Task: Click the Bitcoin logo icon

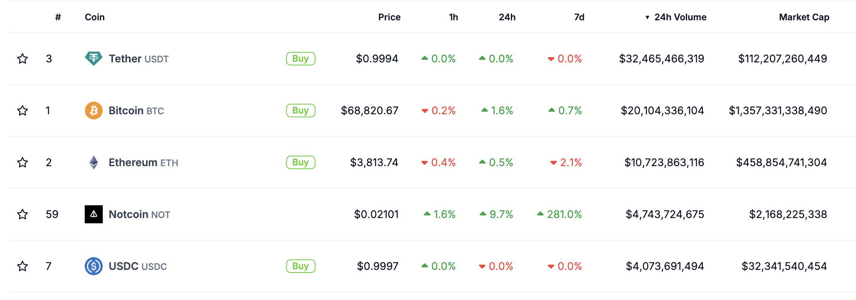Action: pyautogui.click(x=93, y=111)
